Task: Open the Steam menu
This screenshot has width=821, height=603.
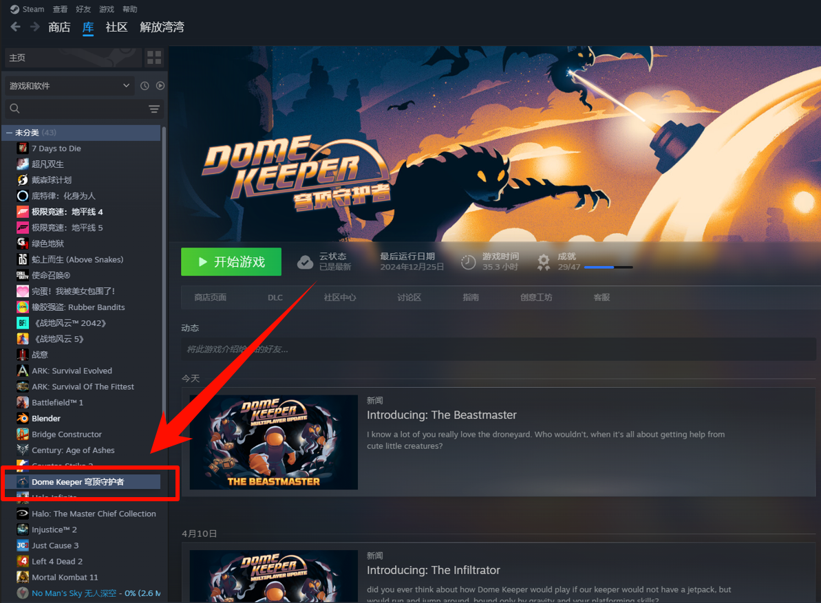Action: click(28, 10)
